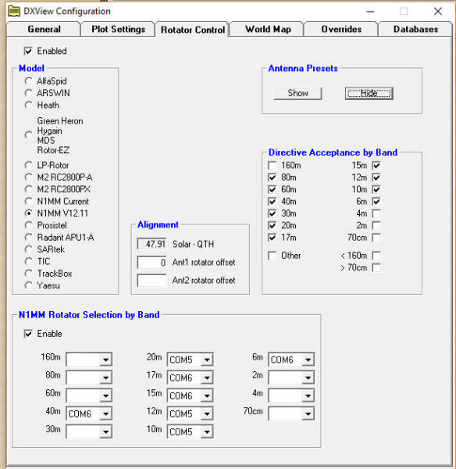Choose the ARSWIN model radio button
456x469 pixels.
(x=28, y=93)
